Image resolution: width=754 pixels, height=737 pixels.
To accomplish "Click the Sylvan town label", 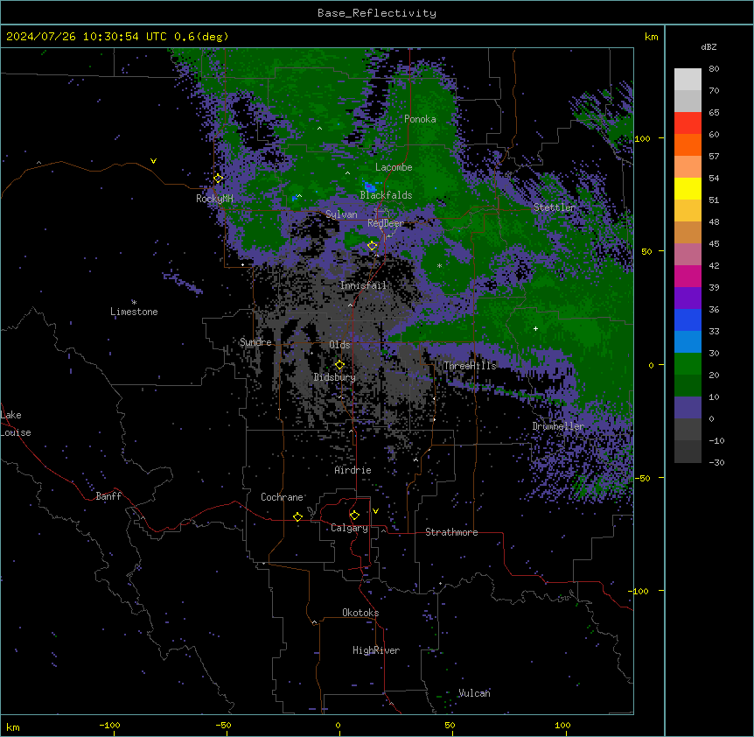I will (341, 214).
